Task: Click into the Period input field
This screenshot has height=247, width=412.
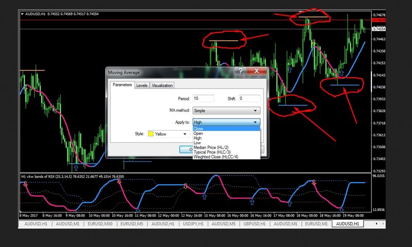Action: point(203,98)
